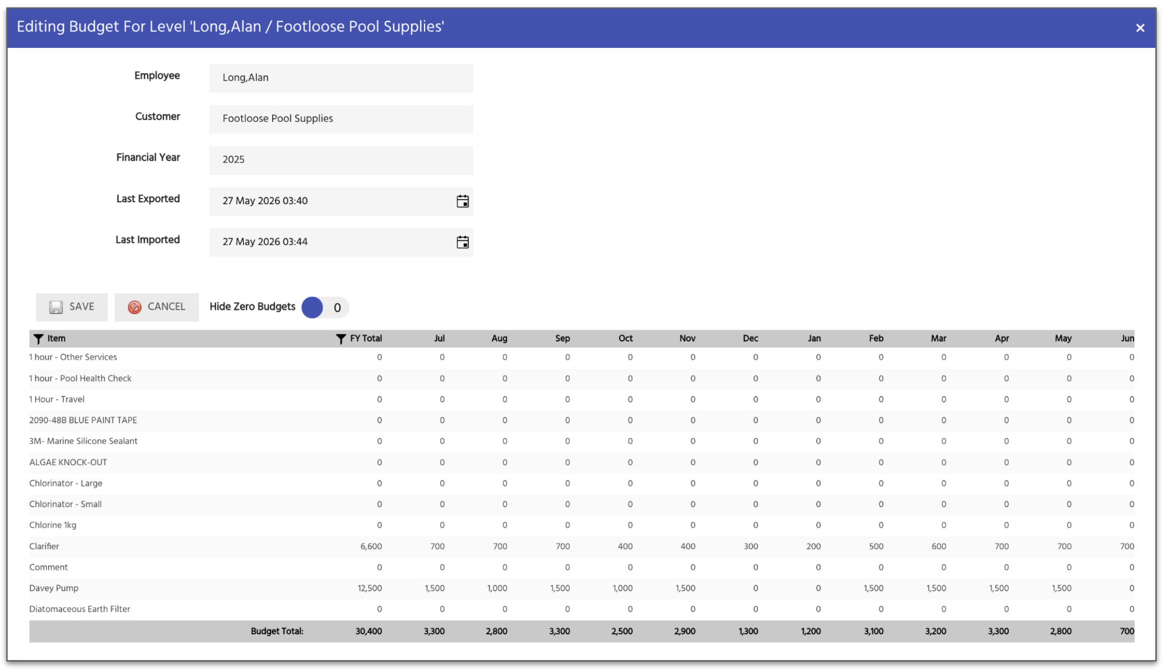Viewport: 1167px width, 671px height.
Task: Click Clarifier Feb value 500
Action: (x=876, y=547)
